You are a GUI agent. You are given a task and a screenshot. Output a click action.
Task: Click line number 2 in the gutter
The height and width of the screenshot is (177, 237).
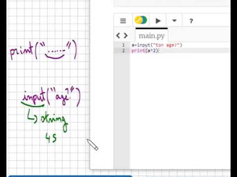[123, 51]
